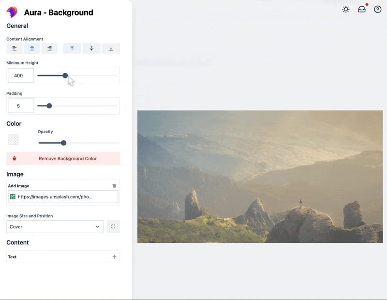387x300 pixels.
Task: Align content to the bottom
Action: [x=111, y=48]
